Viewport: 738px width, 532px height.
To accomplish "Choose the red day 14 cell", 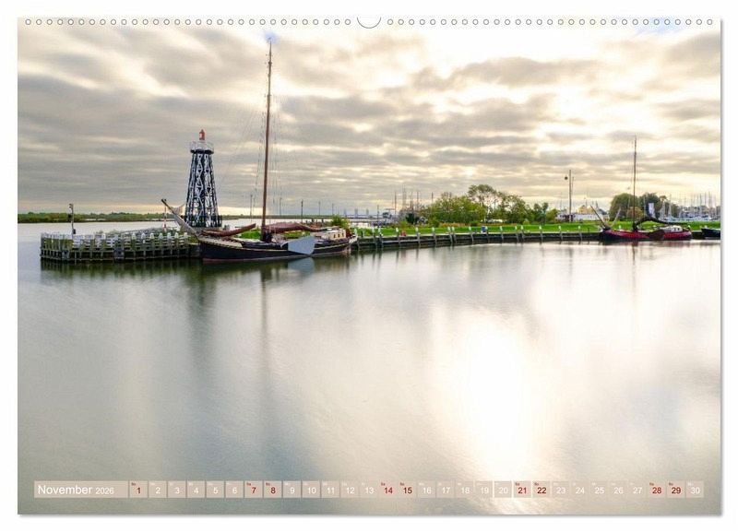I will 387,490.
